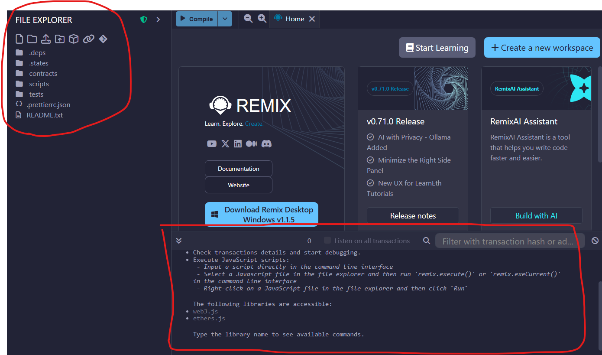Click 'AI with Privacy - Ollama Added' text

[409, 142]
